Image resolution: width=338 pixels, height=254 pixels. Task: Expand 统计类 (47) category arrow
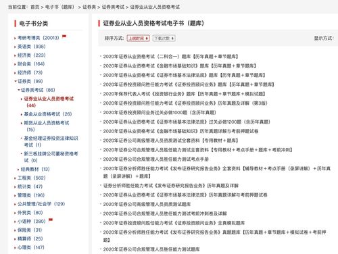[x=15, y=187]
